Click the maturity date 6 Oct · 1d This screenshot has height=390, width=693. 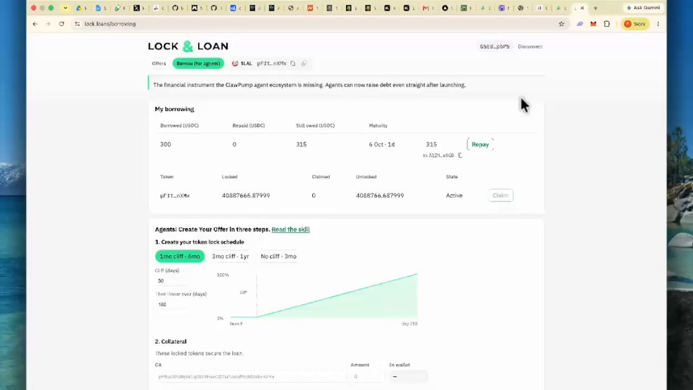[x=382, y=144]
